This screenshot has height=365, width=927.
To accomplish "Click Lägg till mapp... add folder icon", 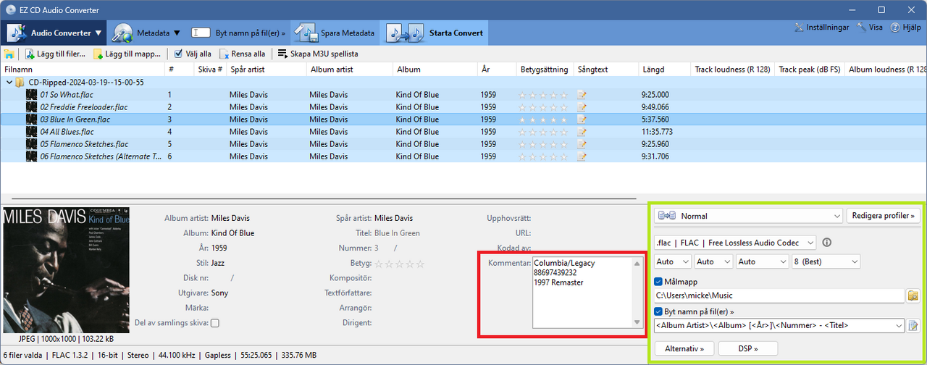I will pos(127,54).
